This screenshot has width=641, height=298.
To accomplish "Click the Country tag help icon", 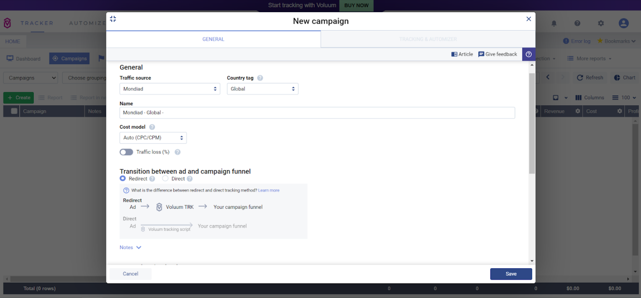I will click(x=260, y=78).
